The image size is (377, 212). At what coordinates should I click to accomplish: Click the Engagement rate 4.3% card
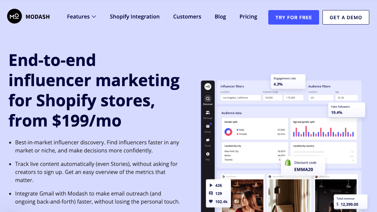(x=288, y=81)
